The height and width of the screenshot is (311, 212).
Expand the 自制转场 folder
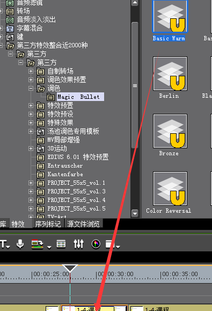pos(31,71)
